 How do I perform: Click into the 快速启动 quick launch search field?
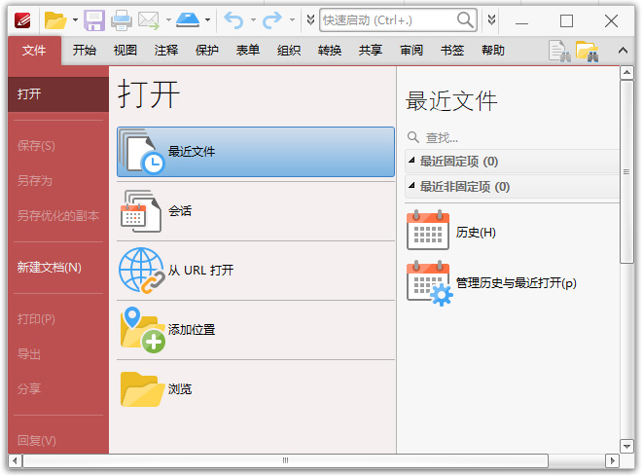(x=387, y=20)
